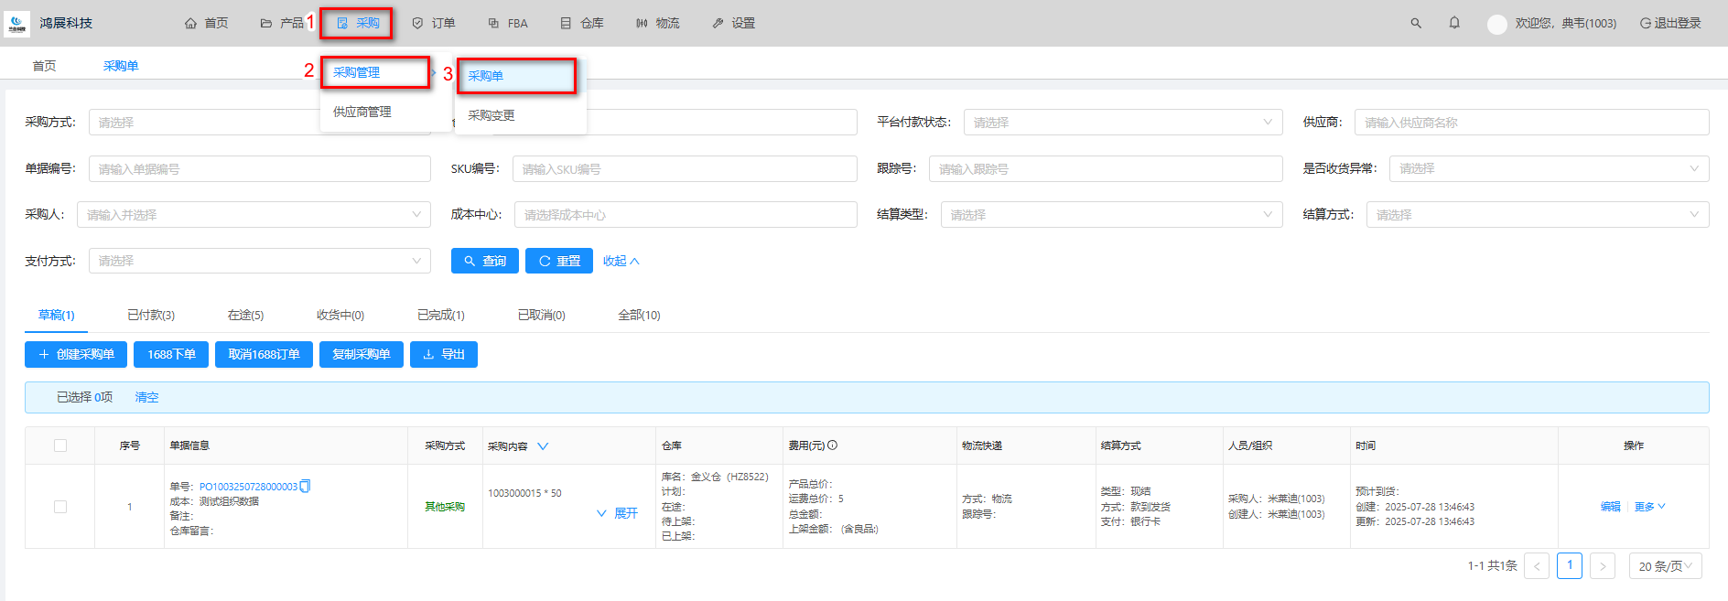Open the notification bell icon

pyautogui.click(x=1454, y=23)
